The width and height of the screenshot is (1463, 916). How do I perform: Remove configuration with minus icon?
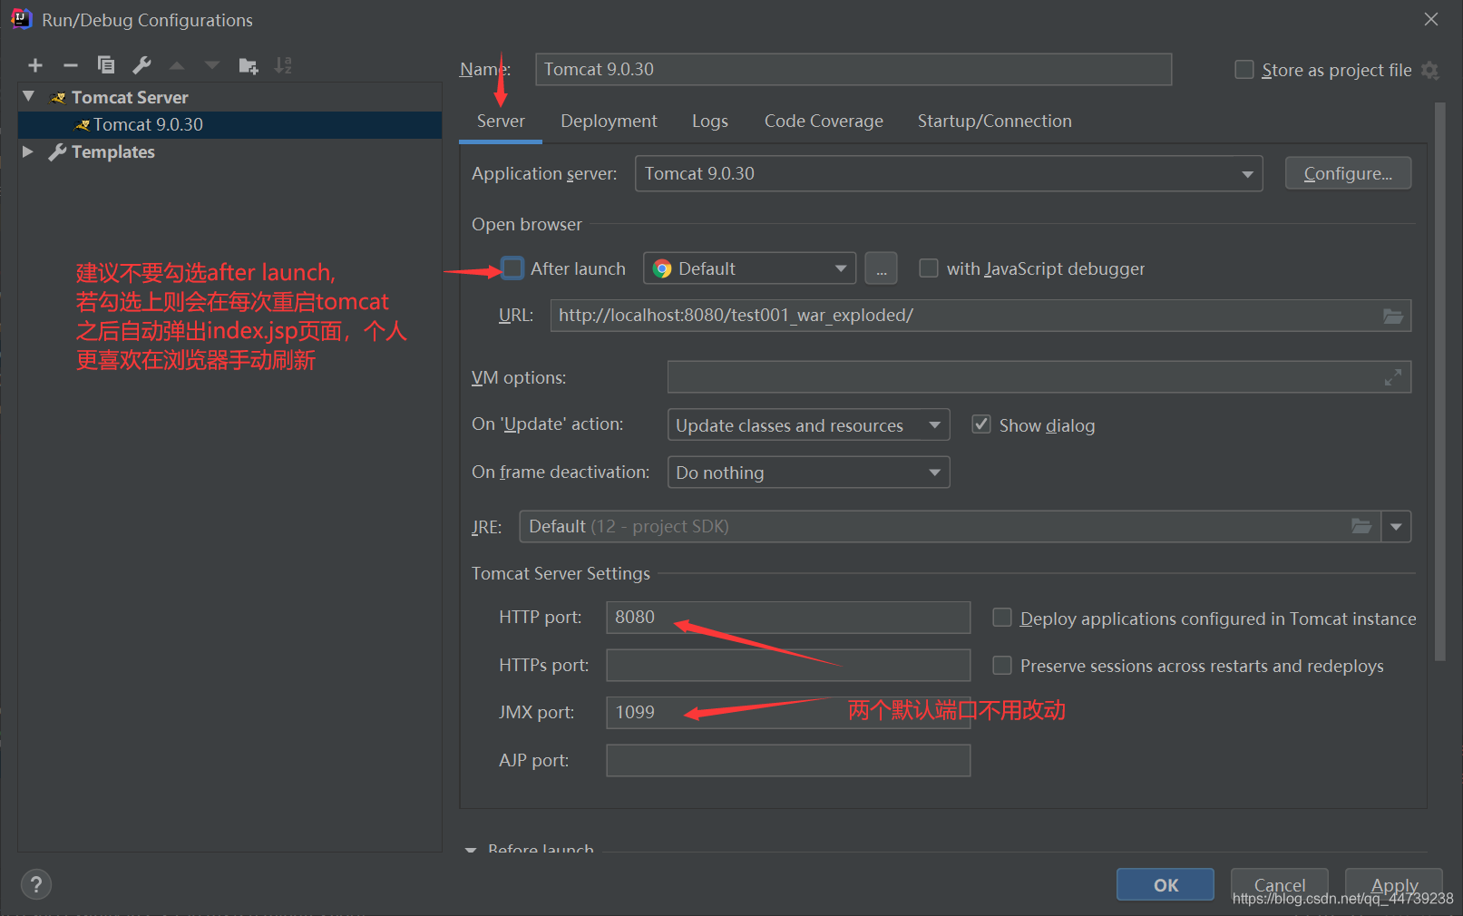(71, 65)
